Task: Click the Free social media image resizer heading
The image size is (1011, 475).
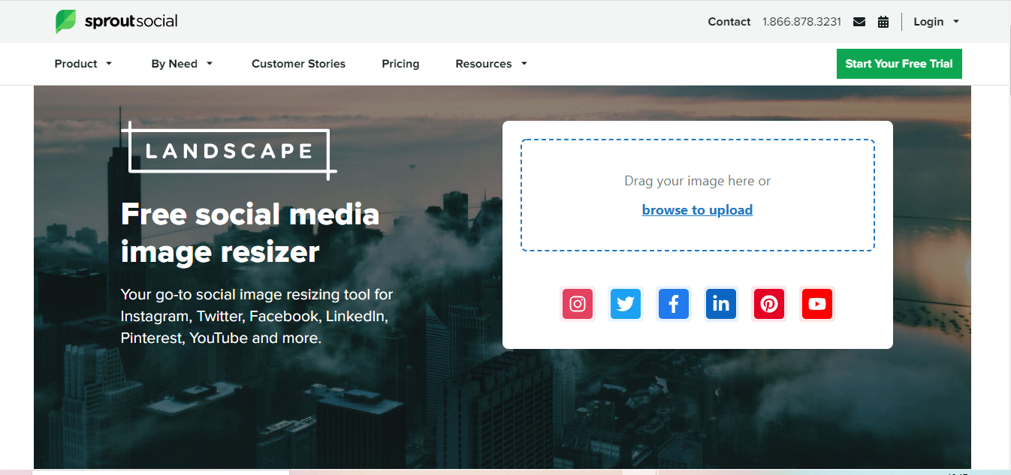Action: coord(250,233)
